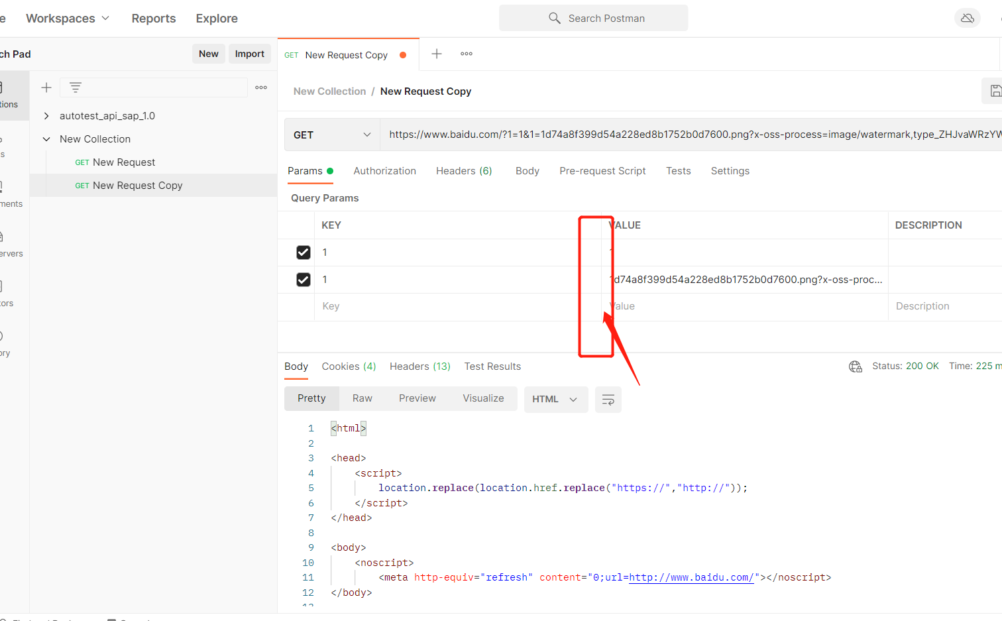This screenshot has width=1002, height=621.
Task: Expand autotest_api_sap_1.0 collection
Action: point(46,116)
